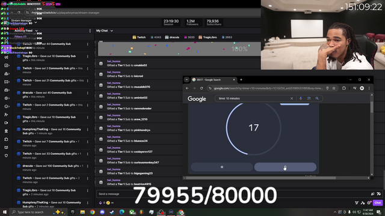Screen dimensions: 385x216
Task: Focus the 'timer 10 minutes' search field
Action: 253,98
